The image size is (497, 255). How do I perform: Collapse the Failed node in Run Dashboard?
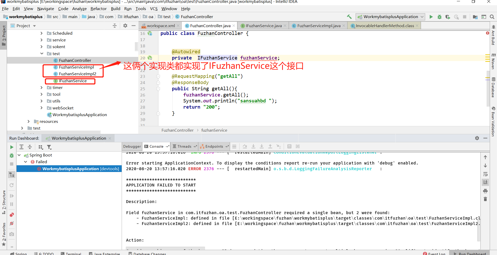(26, 162)
